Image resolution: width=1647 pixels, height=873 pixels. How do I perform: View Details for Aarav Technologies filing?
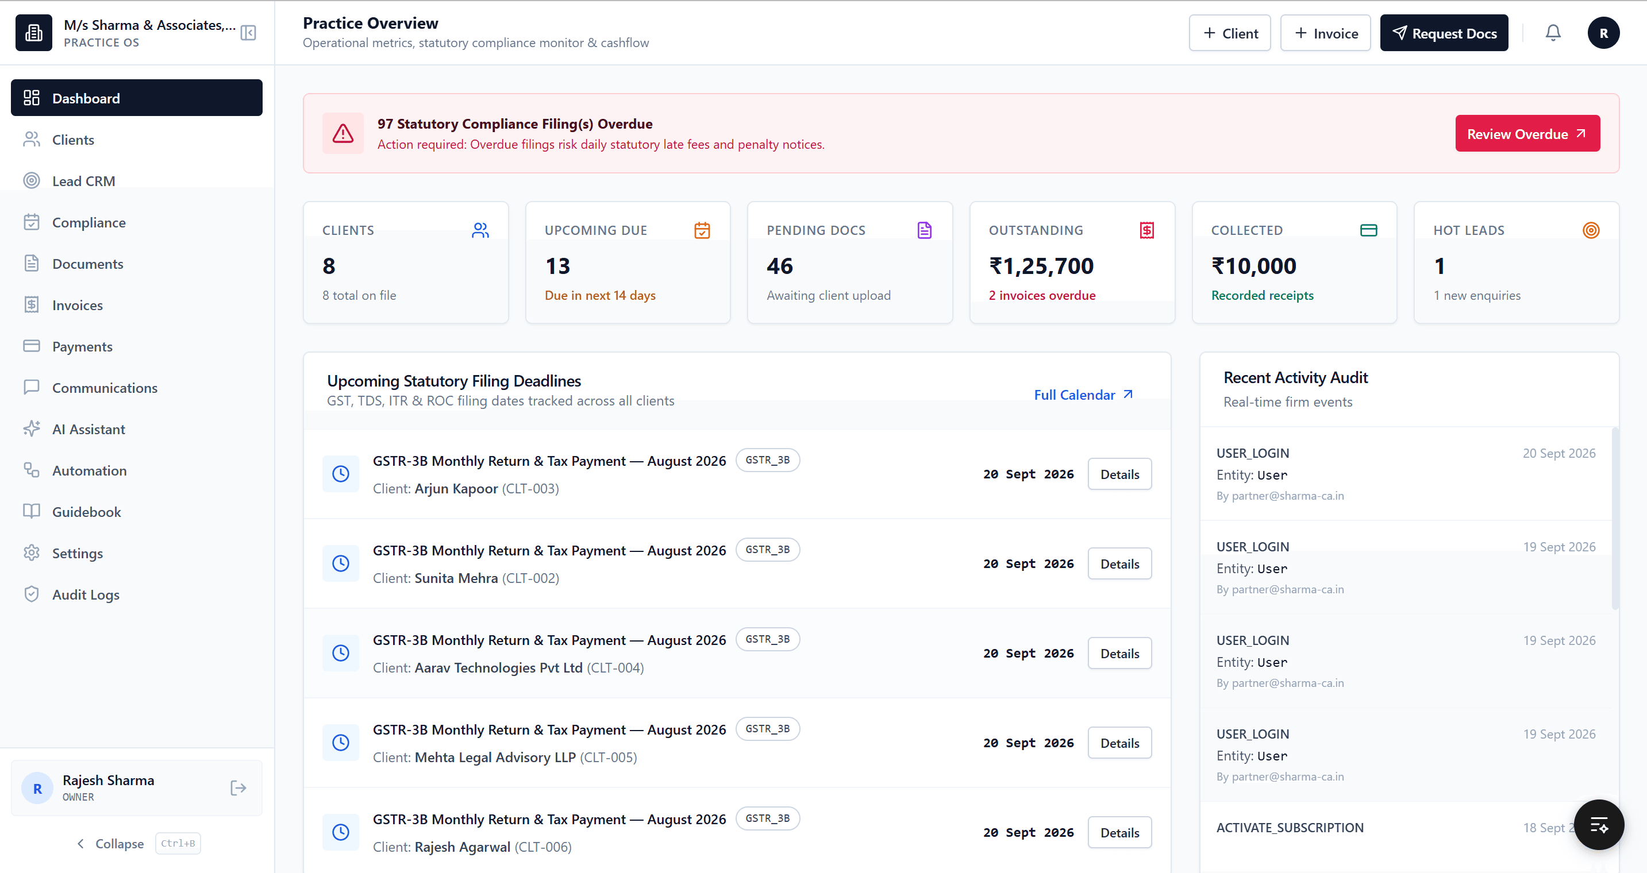(1119, 652)
